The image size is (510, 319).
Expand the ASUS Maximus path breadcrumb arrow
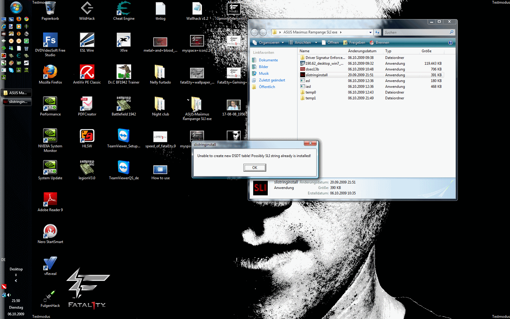tap(341, 32)
